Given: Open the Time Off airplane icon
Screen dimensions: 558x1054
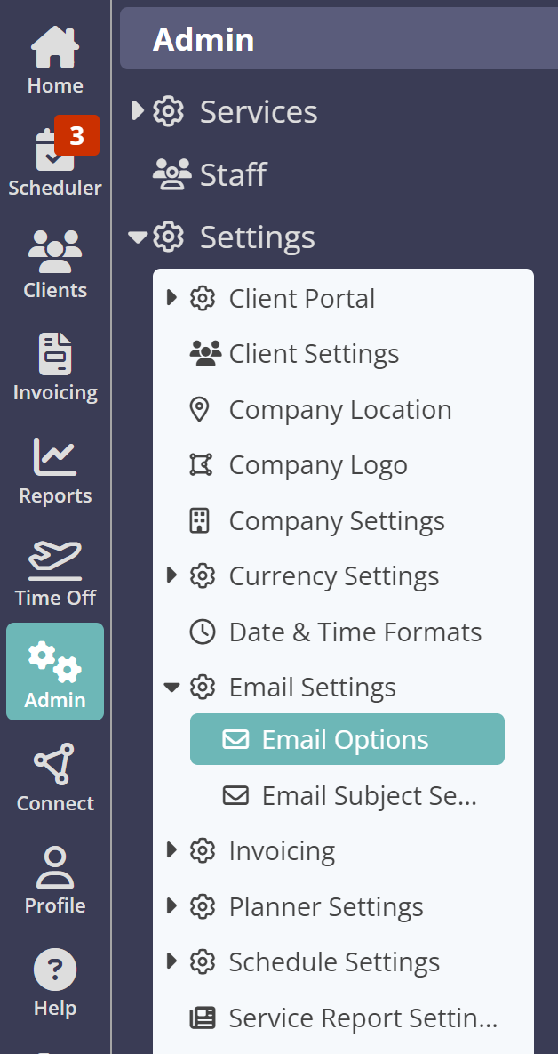Looking at the screenshot, I should tap(55, 559).
